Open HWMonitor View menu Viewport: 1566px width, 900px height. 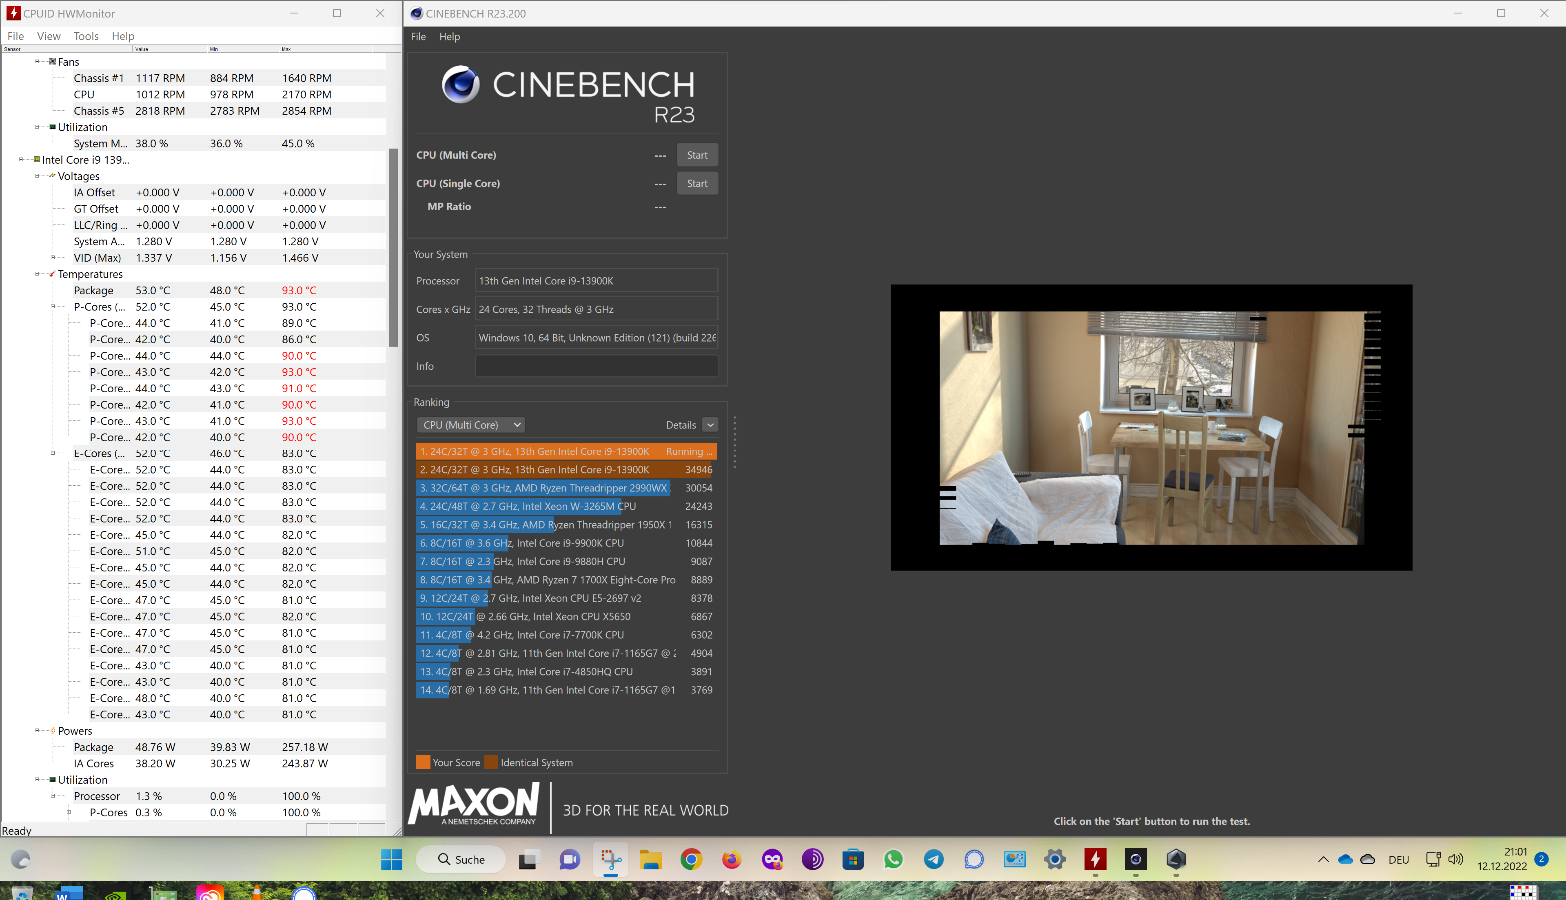[49, 36]
